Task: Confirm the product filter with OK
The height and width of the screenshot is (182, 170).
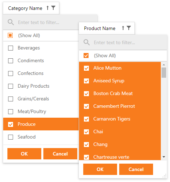Action: click(100, 169)
